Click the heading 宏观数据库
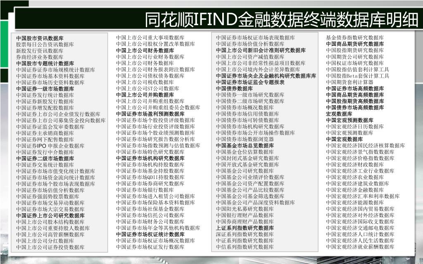The width and height of the screenshot is (423, 264). point(339,114)
